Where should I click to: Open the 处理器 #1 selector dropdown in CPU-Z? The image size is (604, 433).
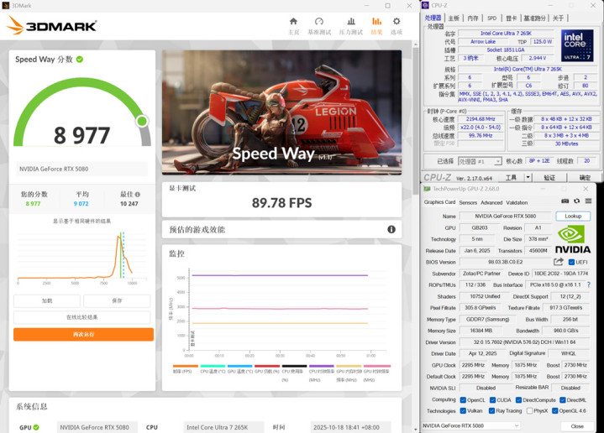(479, 161)
